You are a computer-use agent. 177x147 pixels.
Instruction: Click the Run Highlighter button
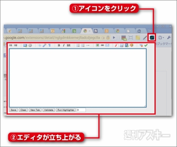pos(66,110)
